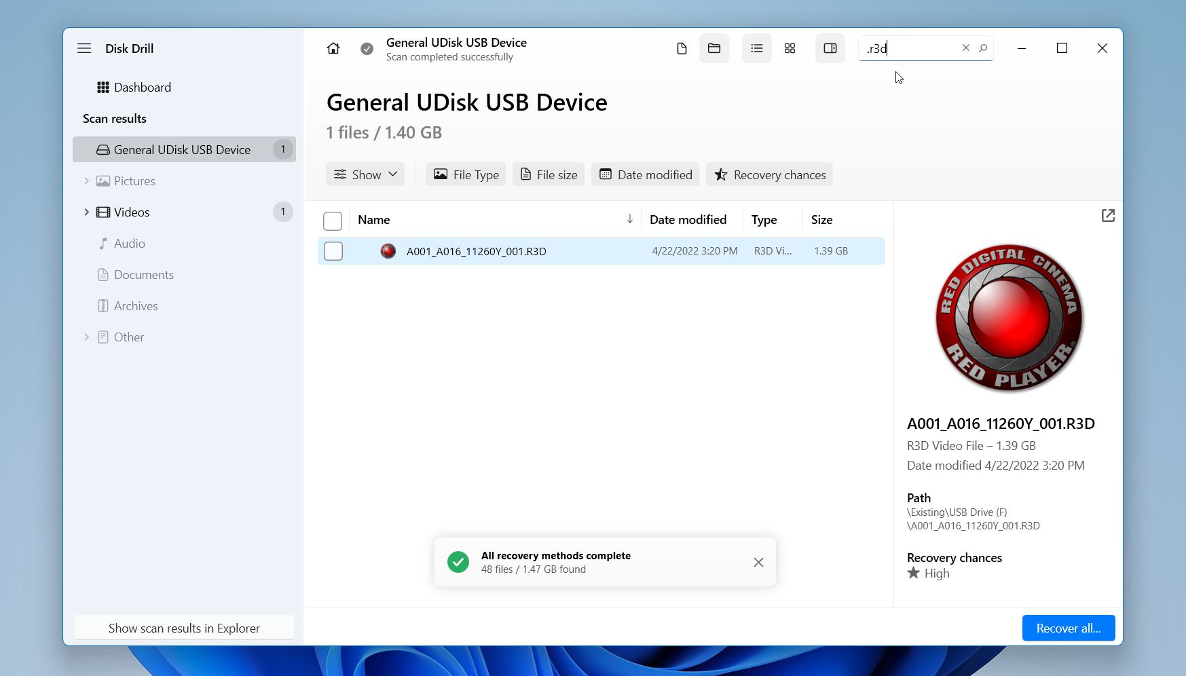
Task: Open the hamburger menu
Action: point(84,48)
